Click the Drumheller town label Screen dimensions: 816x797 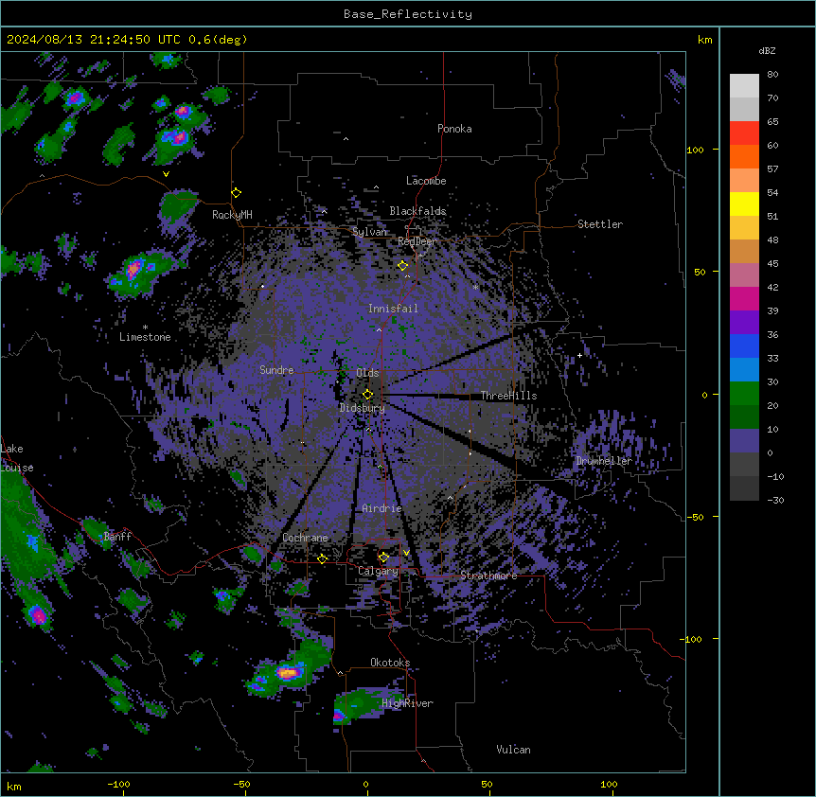604,461
